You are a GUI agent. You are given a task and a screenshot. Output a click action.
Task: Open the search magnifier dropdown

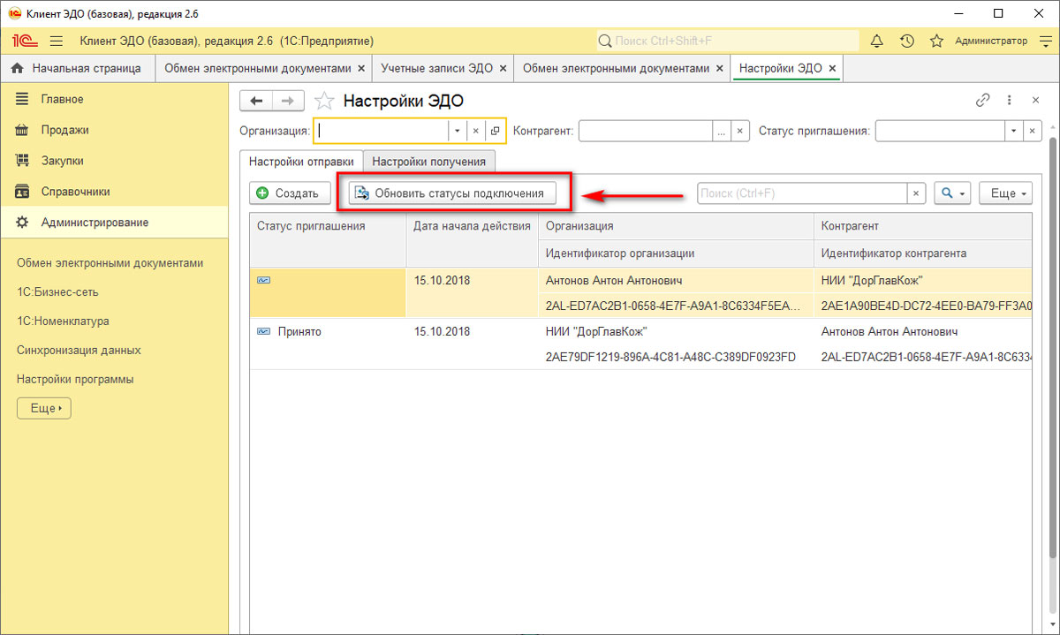tap(952, 193)
